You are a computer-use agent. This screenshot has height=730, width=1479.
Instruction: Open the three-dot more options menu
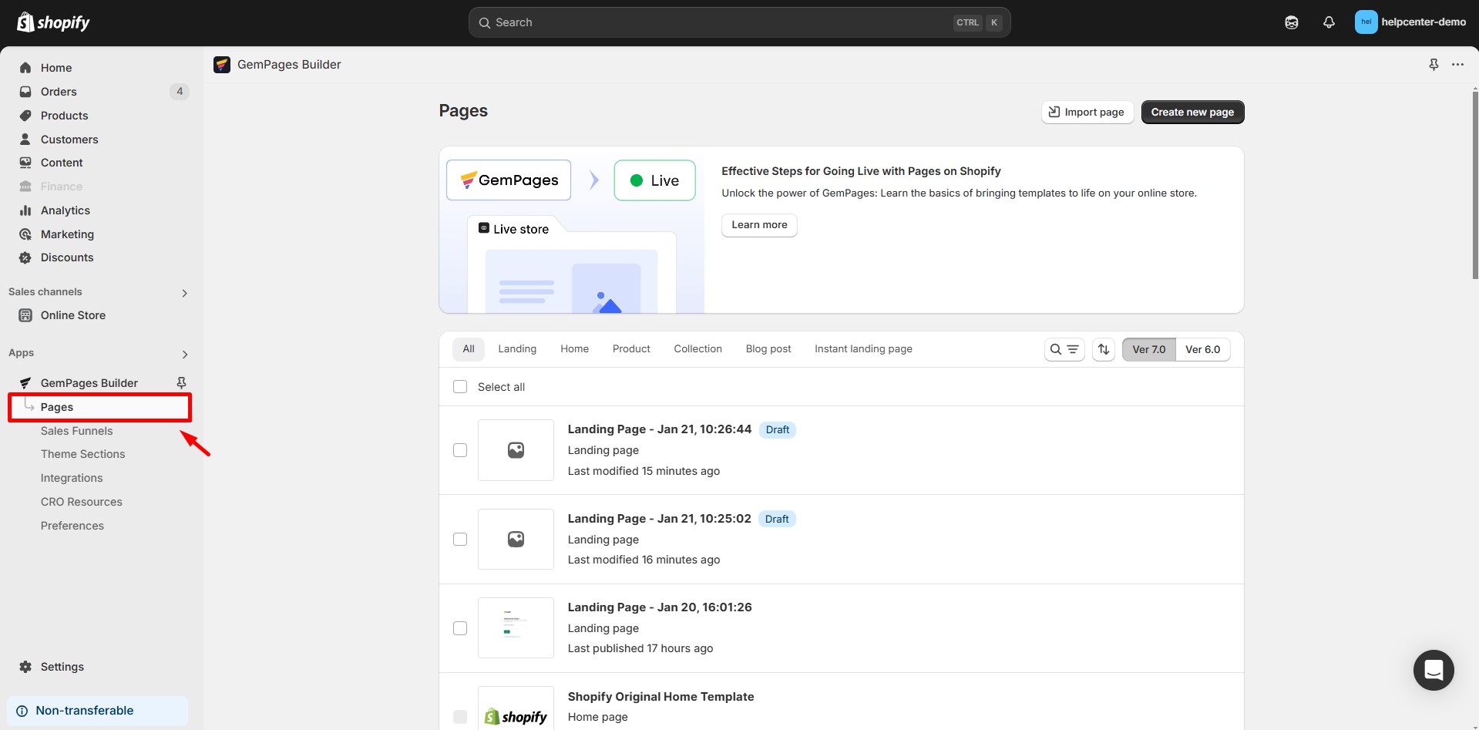coord(1457,65)
